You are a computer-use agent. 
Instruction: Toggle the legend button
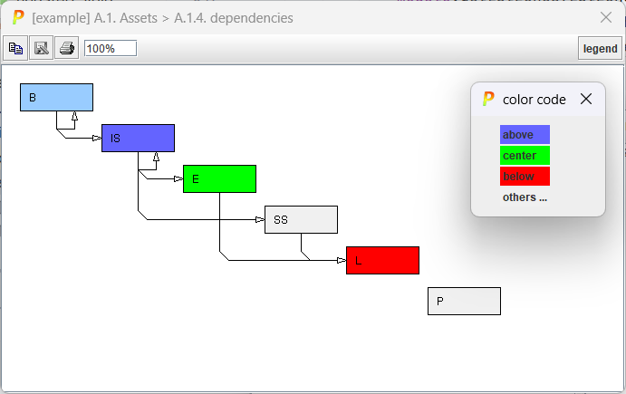[x=600, y=48]
